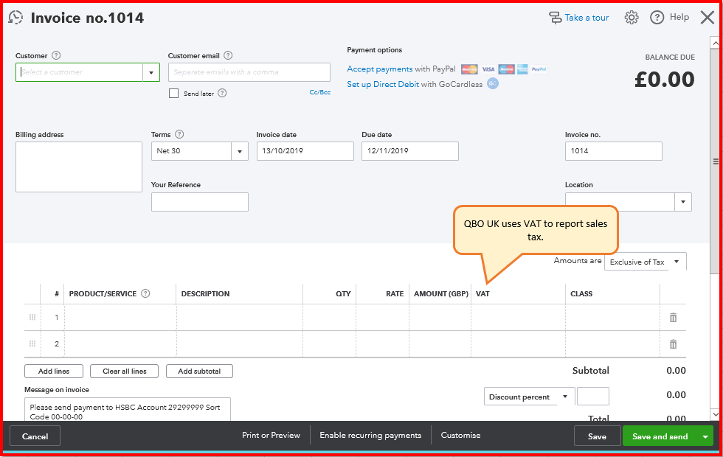The image size is (723, 457).
Task: Delete line 2 with trash icon
Action: pyautogui.click(x=673, y=344)
